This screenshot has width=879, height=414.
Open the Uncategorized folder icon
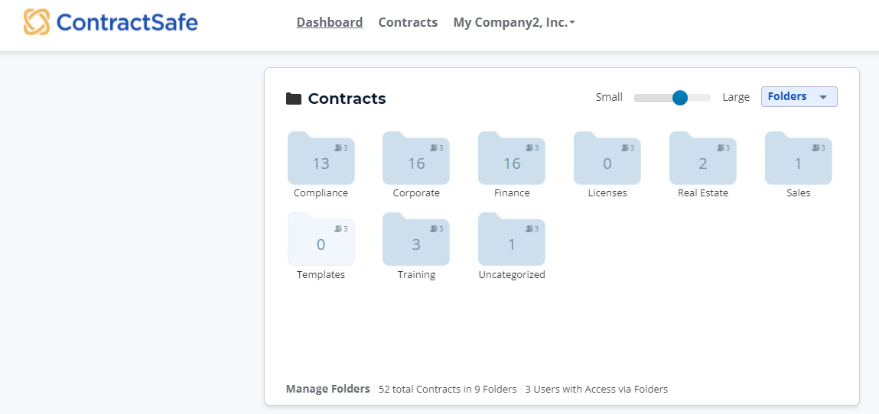point(512,239)
